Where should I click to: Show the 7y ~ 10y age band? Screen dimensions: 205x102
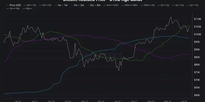tap(13, 9)
